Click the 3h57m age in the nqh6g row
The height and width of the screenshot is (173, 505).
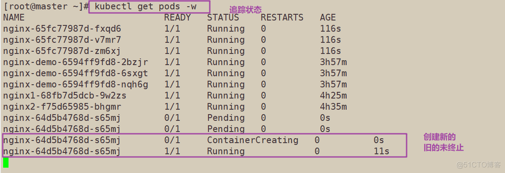(333, 84)
